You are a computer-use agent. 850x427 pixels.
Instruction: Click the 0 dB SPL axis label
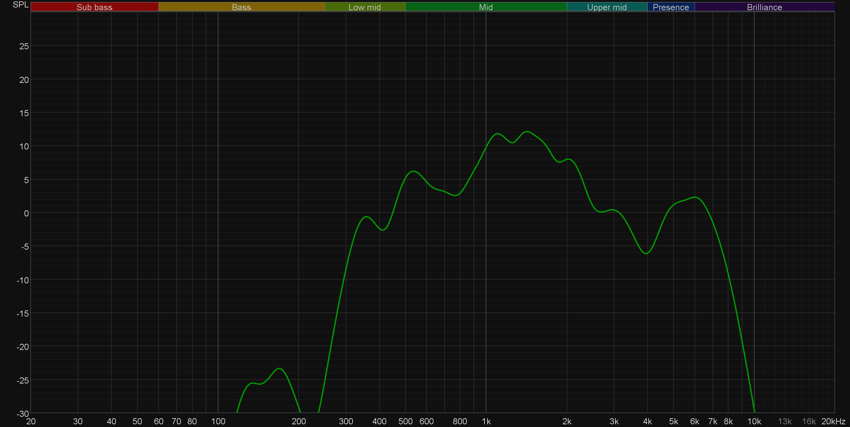(x=26, y=213)
